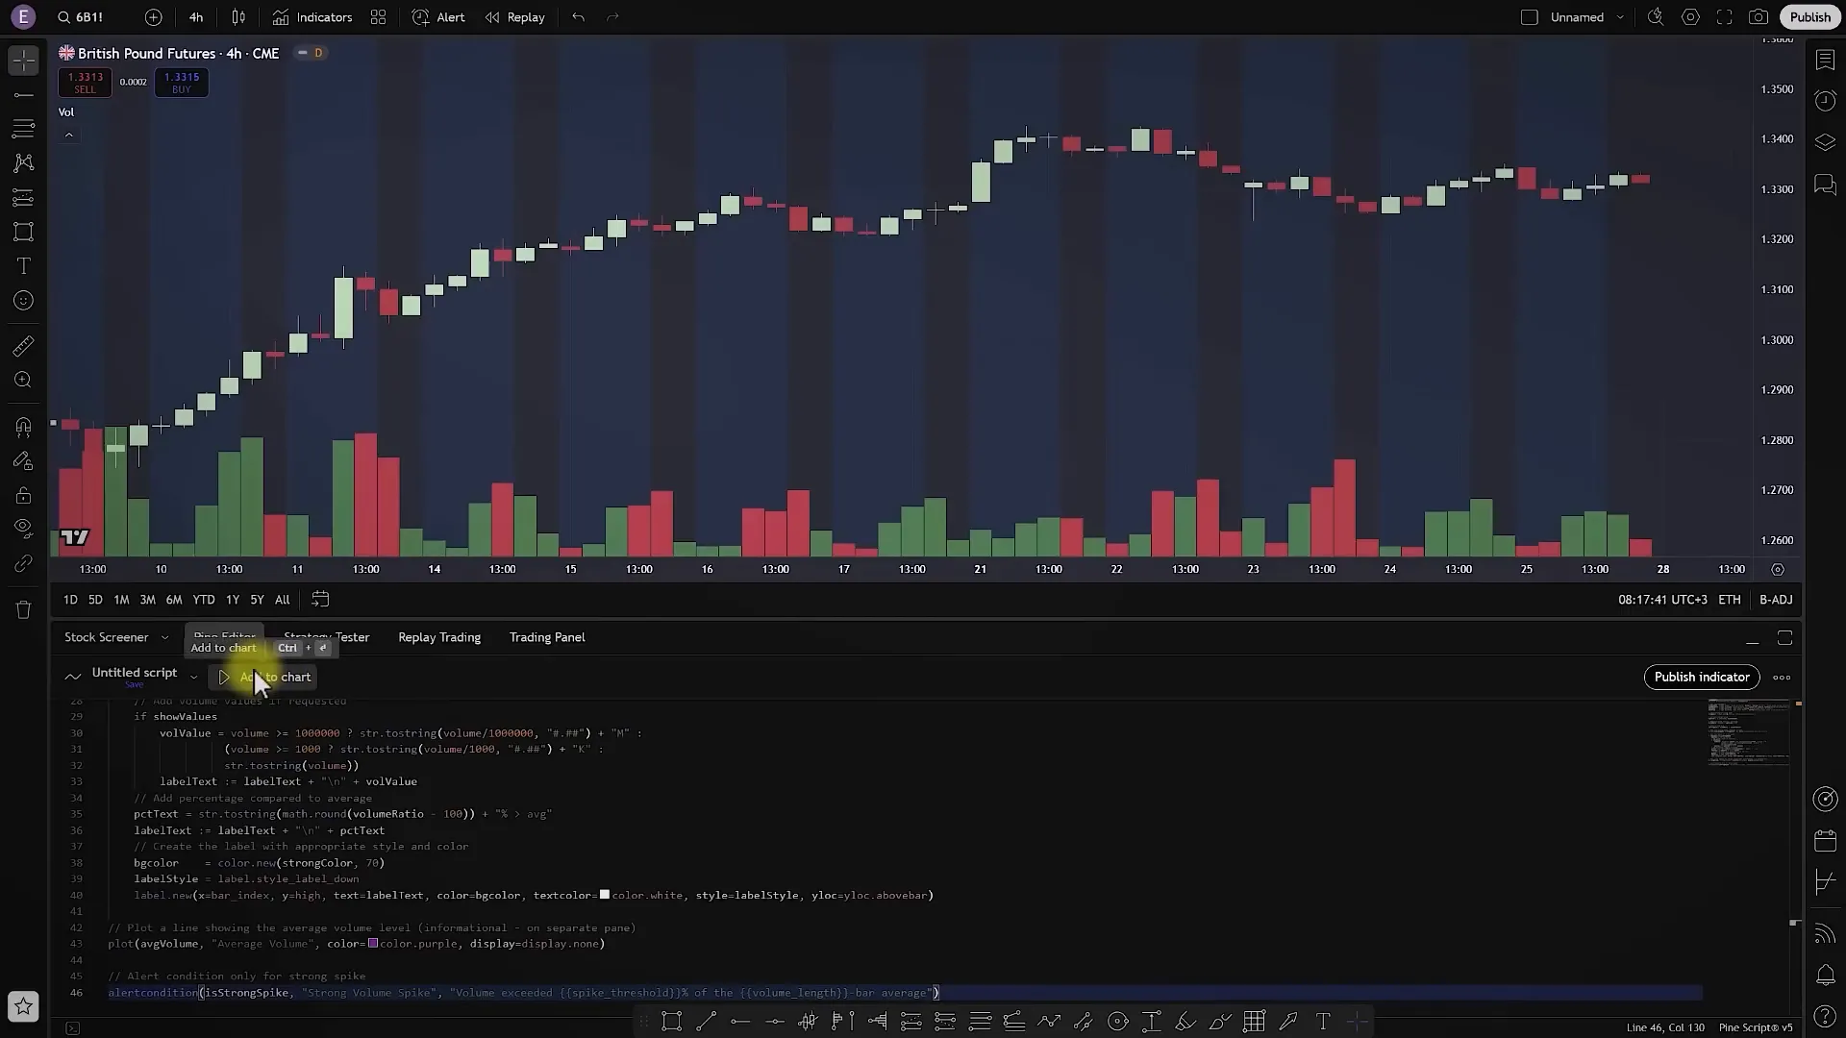This screenshot has height=1038, width=1846.
Task: Open the 4h interval dropdown
Action: pyautogui.click(x=196, y=17)
